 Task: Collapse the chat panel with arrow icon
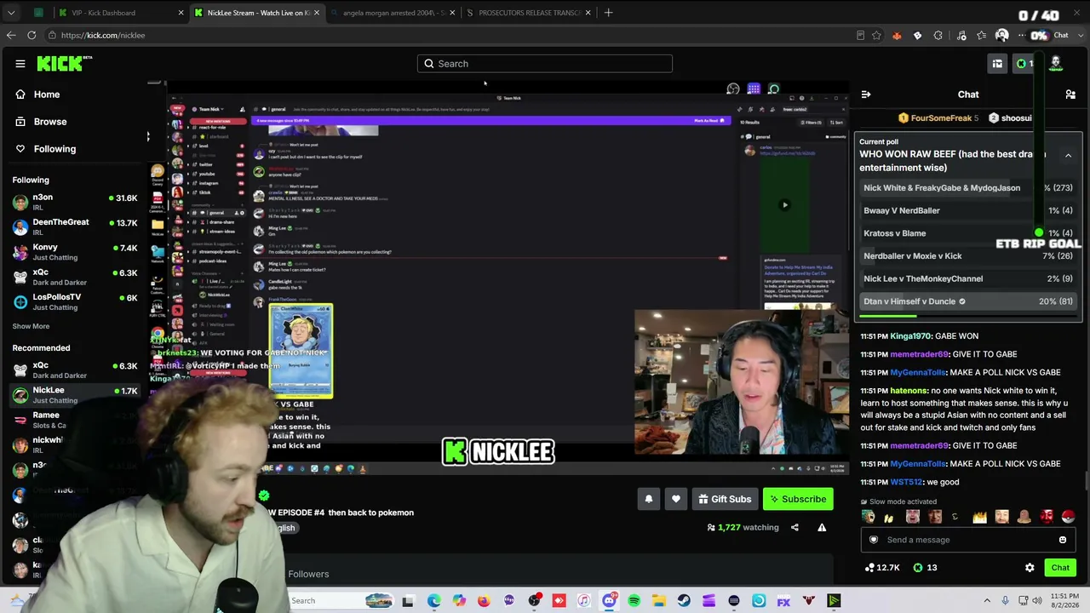pos(866,95)
